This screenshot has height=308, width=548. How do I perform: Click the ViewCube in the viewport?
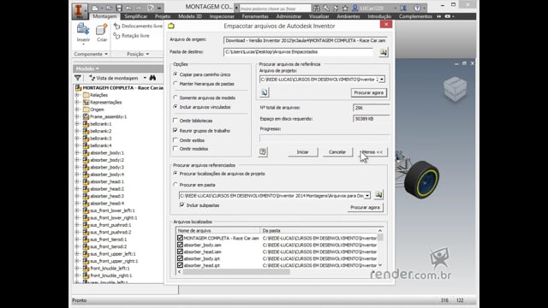pyautogui.click(x=455, y=89)
